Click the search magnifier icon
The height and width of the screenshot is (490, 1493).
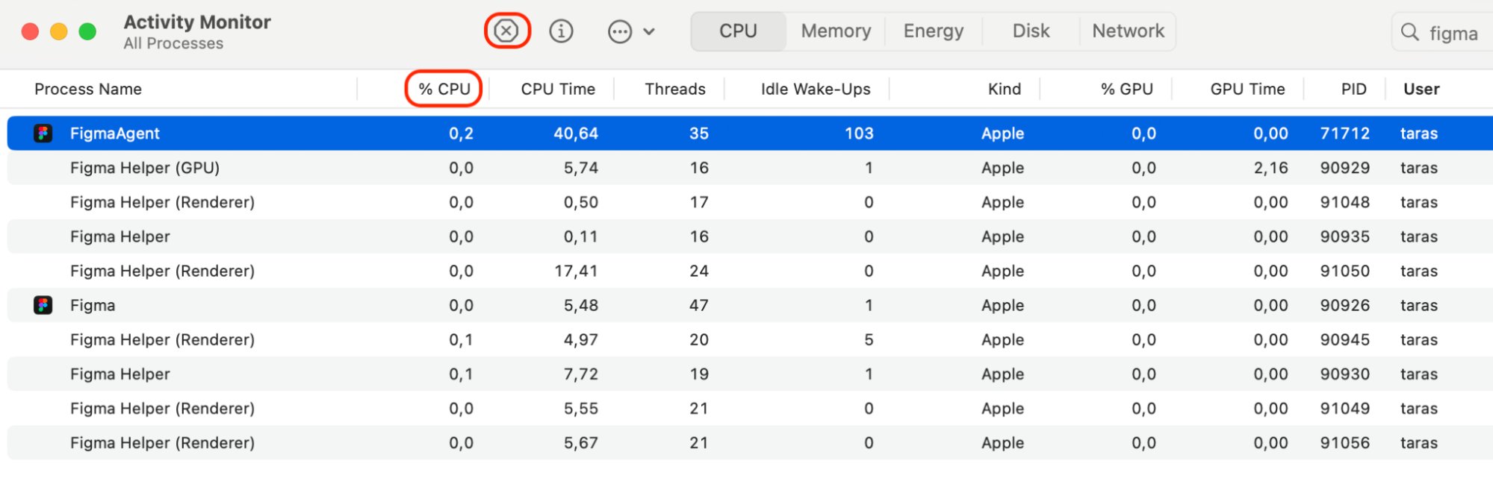point(1410,32)
